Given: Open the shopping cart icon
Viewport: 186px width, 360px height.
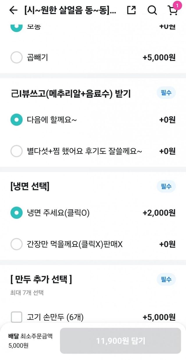Looking at the screenshot, I should click(173, 11).
